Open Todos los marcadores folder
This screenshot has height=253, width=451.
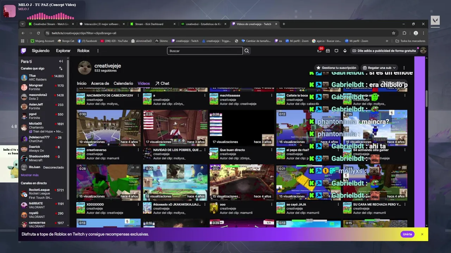410,41
